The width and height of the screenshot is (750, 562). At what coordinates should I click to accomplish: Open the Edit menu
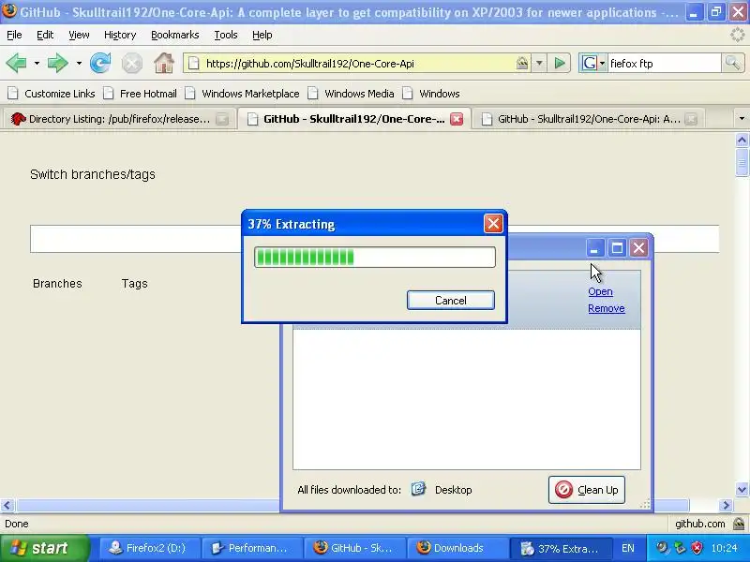click(x=45, y=35)
